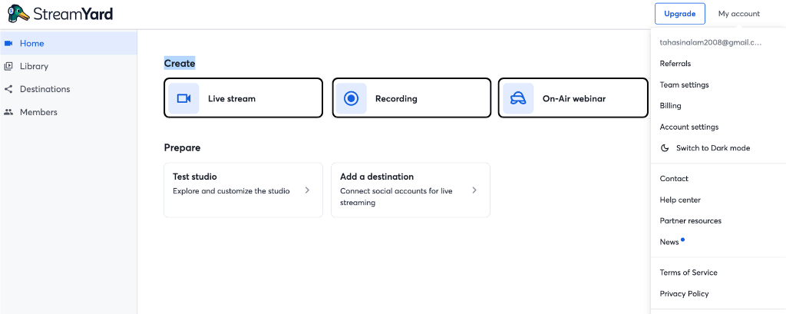Open Team settings from account menu

pyautogui.click(x=684, y=85)
